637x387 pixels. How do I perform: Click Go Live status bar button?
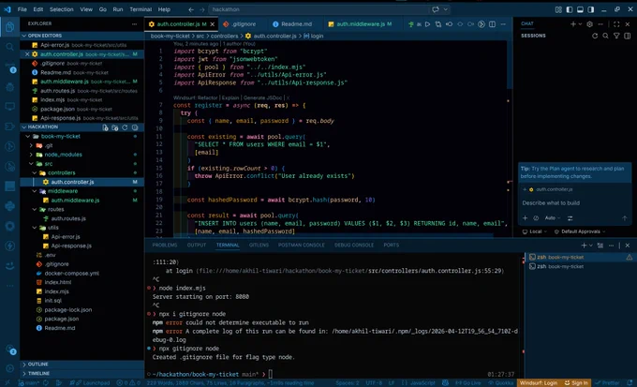point(467,383)
